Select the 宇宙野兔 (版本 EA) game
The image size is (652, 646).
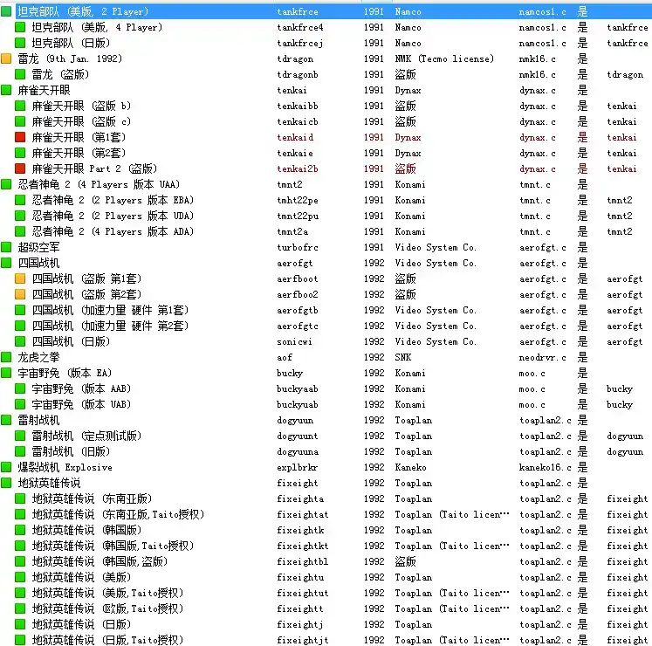point(61,374)
